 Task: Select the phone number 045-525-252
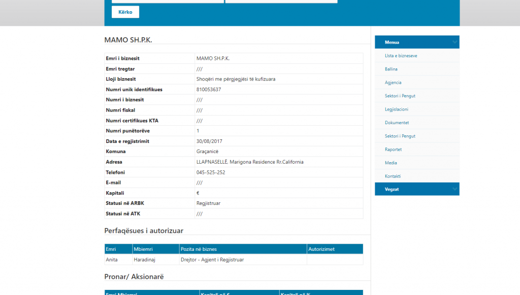(x=211, y=172)
